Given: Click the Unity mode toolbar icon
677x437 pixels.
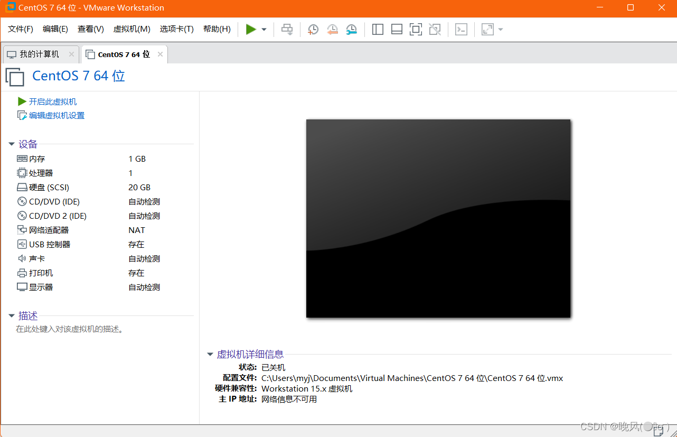Looking at the screenshot, I should (435, 30).
